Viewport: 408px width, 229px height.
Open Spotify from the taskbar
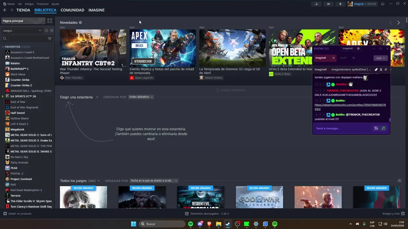191,224
